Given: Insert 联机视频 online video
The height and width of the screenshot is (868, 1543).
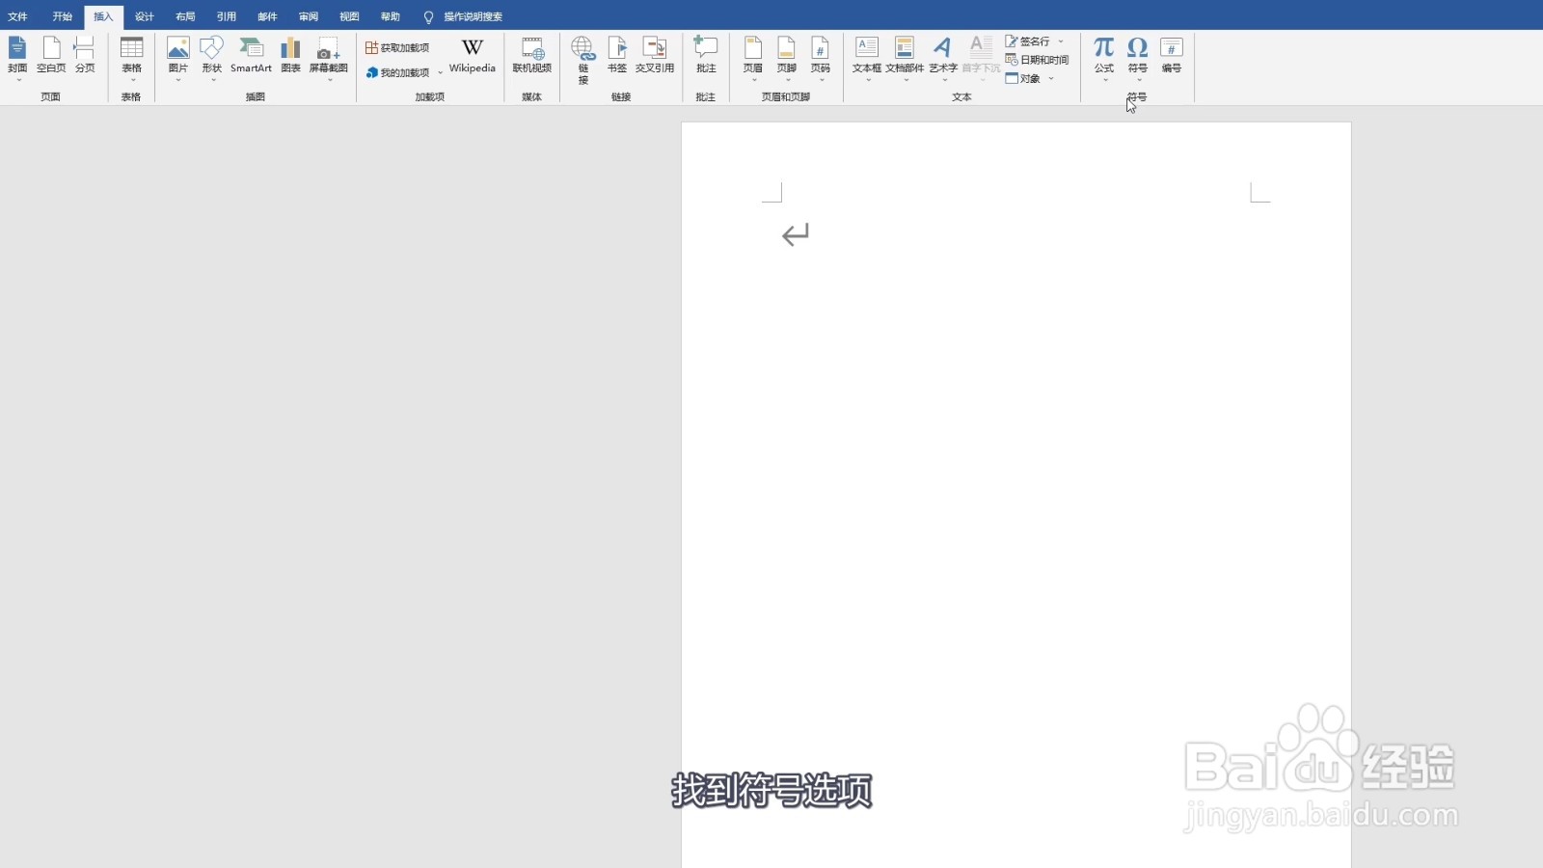Looking at the screenshot, I should pyautogui.click(x=532, y=56).
